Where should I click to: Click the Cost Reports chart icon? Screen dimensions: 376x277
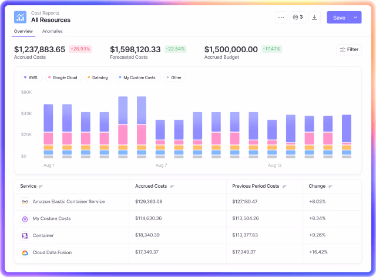pyautogui.click(x=20, y=17)
